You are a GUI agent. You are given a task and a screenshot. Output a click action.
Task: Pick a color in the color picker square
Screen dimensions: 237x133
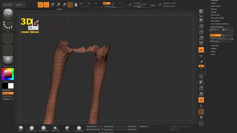pyautogui.click(x=8, y=74)
